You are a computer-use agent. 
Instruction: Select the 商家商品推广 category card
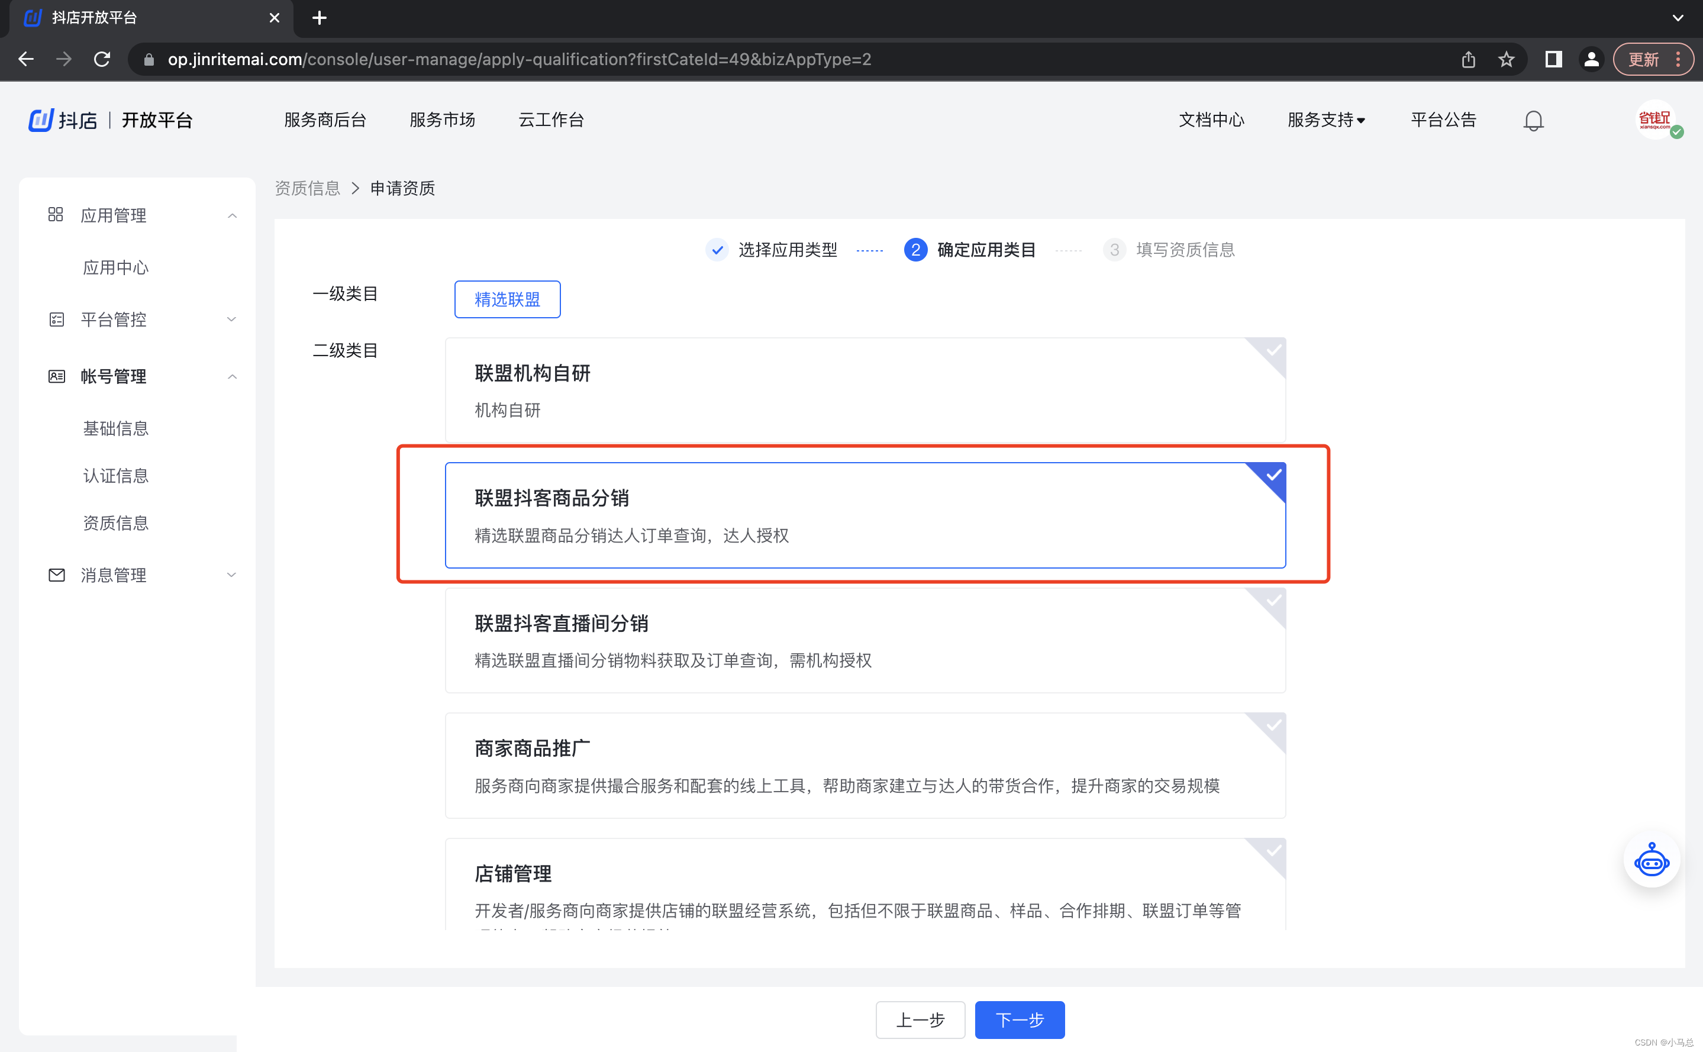pyautogui.click(x=865, y=766)
